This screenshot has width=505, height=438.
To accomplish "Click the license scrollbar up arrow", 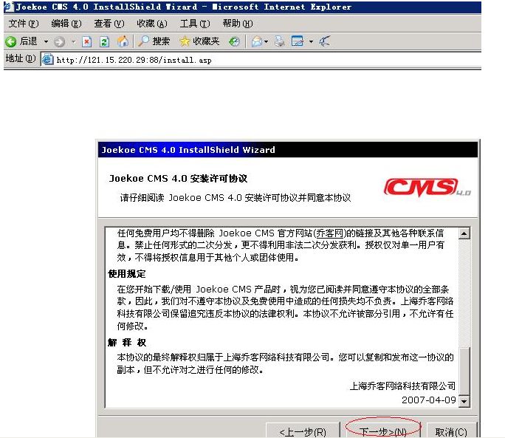I will click(464, 233).
